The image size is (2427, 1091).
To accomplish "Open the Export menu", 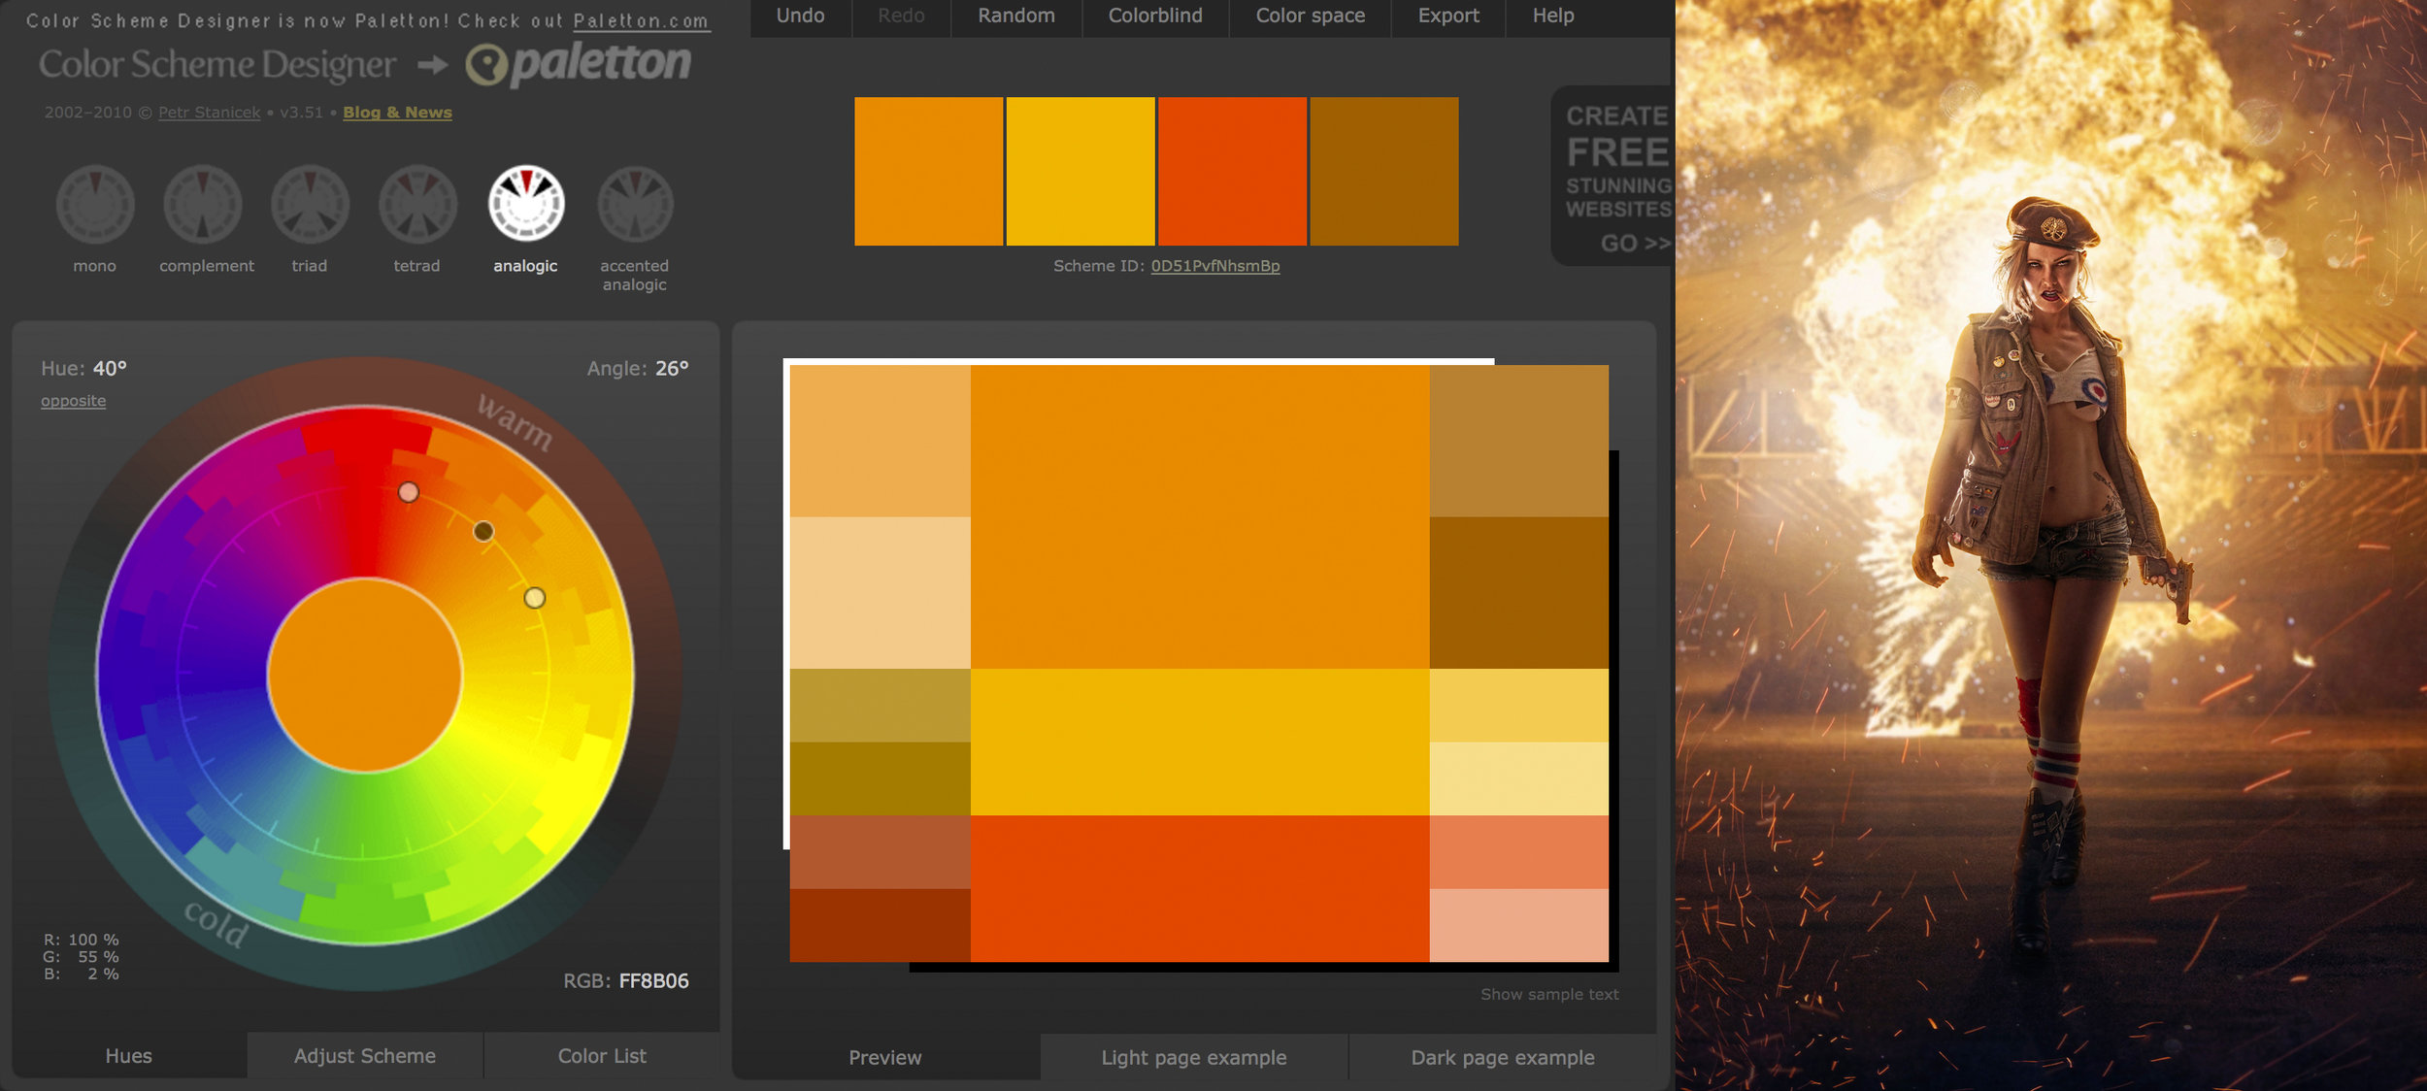I will (x=1448, y=17).
